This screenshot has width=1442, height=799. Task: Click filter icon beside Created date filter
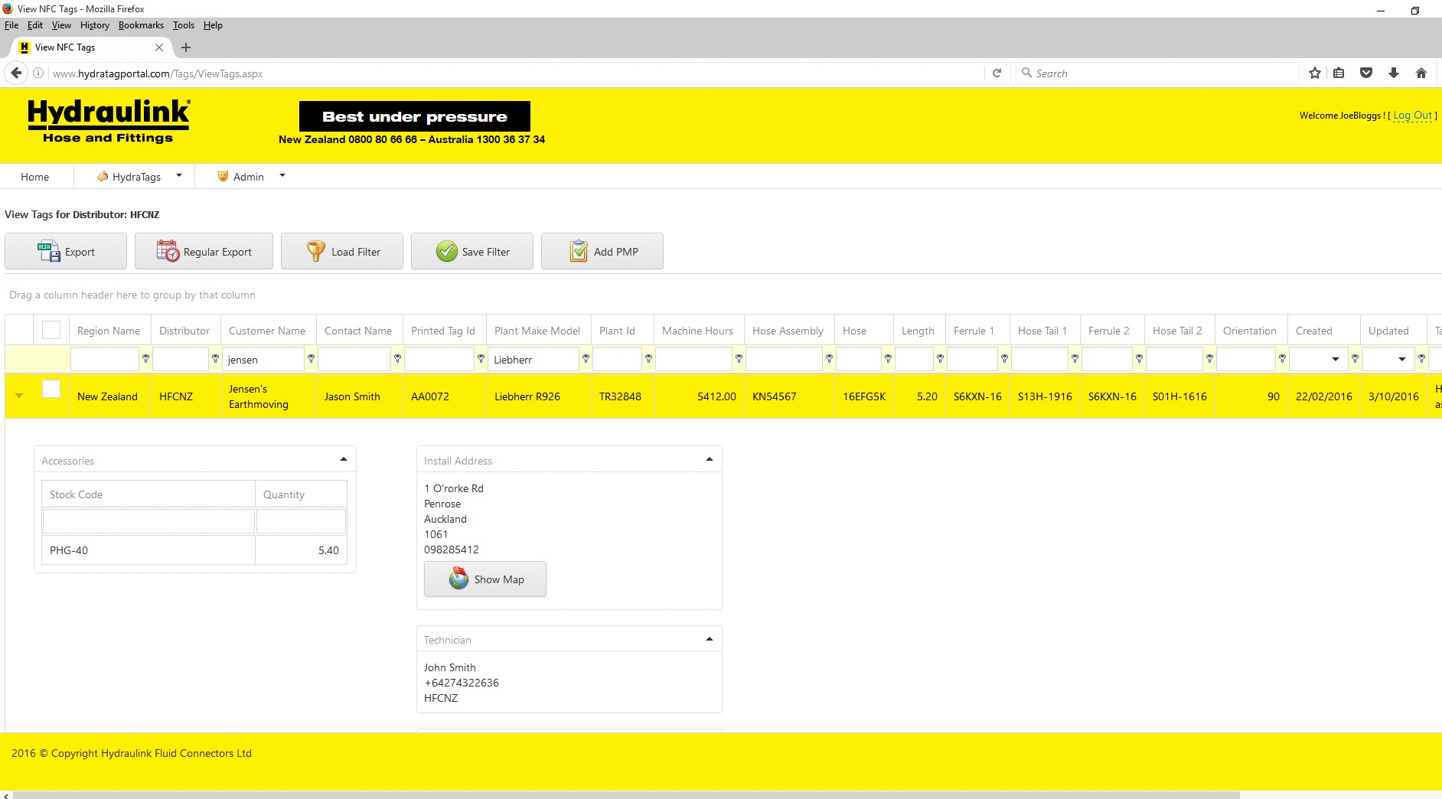tap(1355, 359)
